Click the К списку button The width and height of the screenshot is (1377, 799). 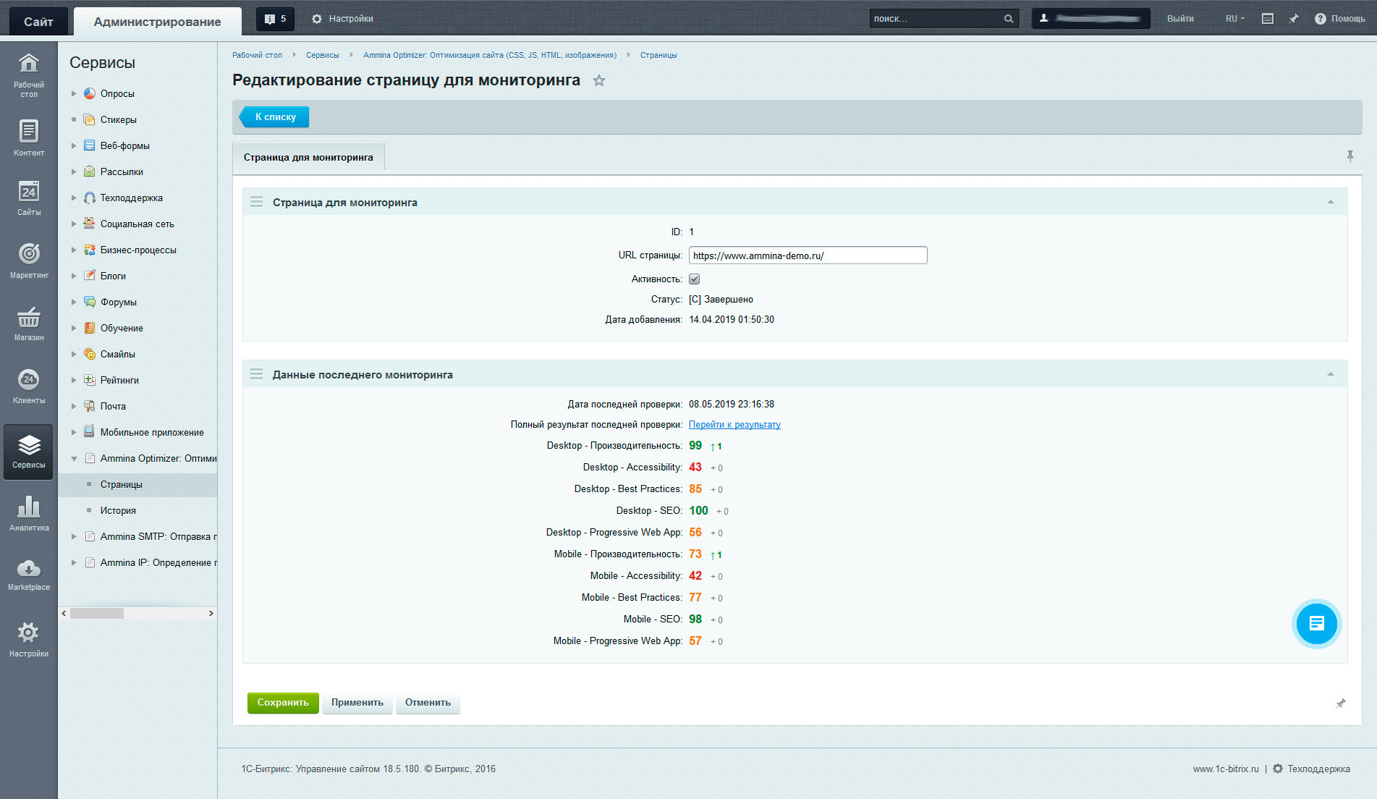coord(274,117)
